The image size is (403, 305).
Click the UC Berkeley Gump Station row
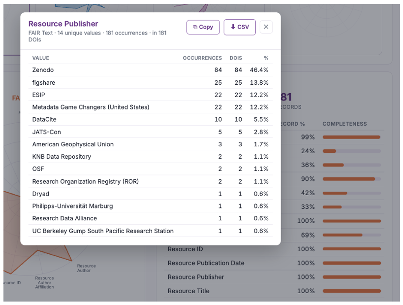point(151,231)
